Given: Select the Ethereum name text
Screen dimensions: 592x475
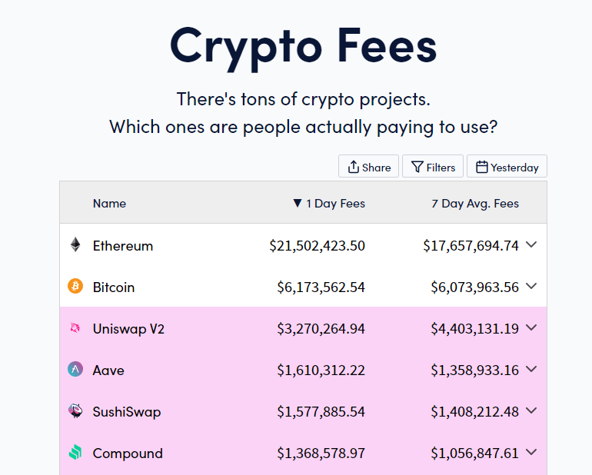Looking at the screenshot, I should (123, 246).
